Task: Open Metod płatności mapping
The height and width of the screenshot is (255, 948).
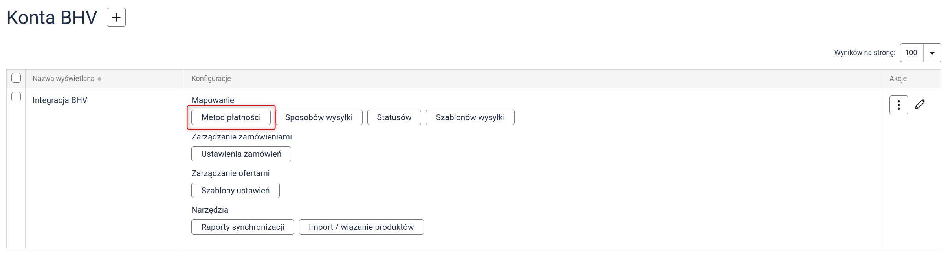Action: 231,117
